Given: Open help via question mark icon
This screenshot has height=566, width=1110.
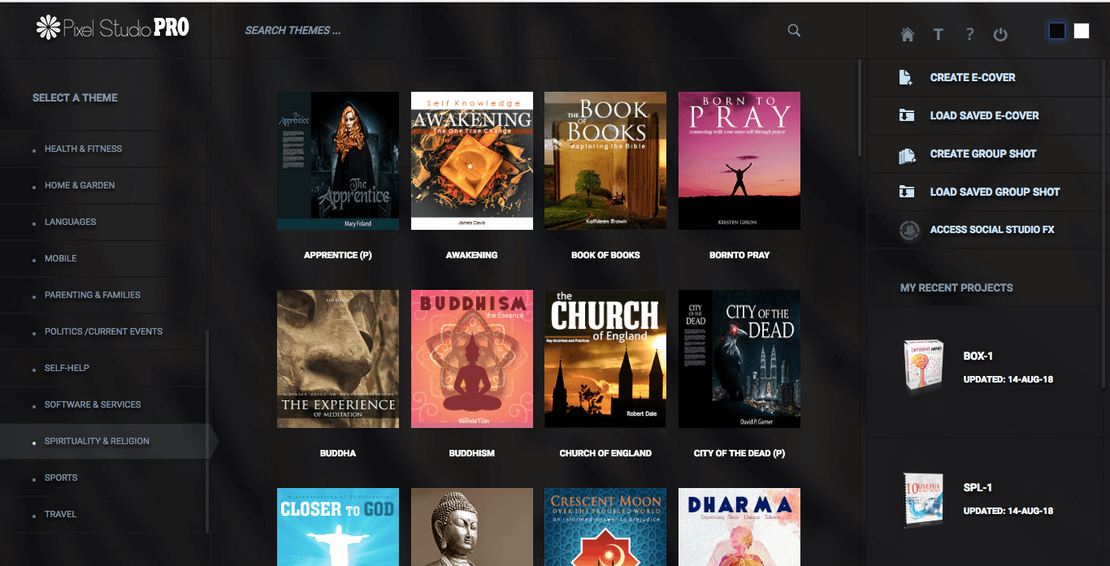Looking at the screenshot, I should tap(969, 34).
